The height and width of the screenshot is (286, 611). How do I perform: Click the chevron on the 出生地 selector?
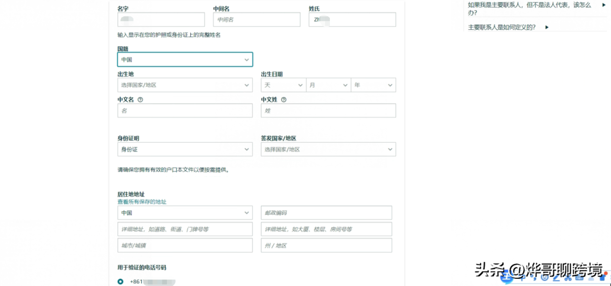pyautogui.click(x=247, y=85)
